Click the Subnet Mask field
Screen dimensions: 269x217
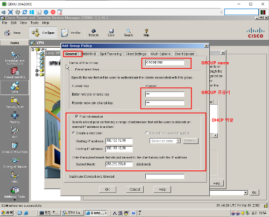119,164
